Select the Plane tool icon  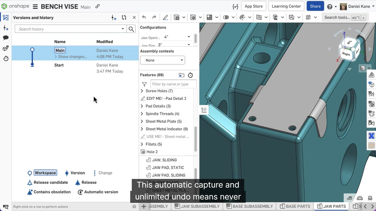point(259,18)
